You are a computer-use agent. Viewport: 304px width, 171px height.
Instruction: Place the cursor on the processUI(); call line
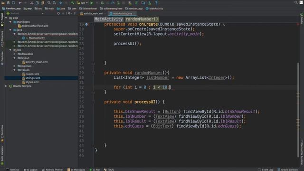(127, 44)
